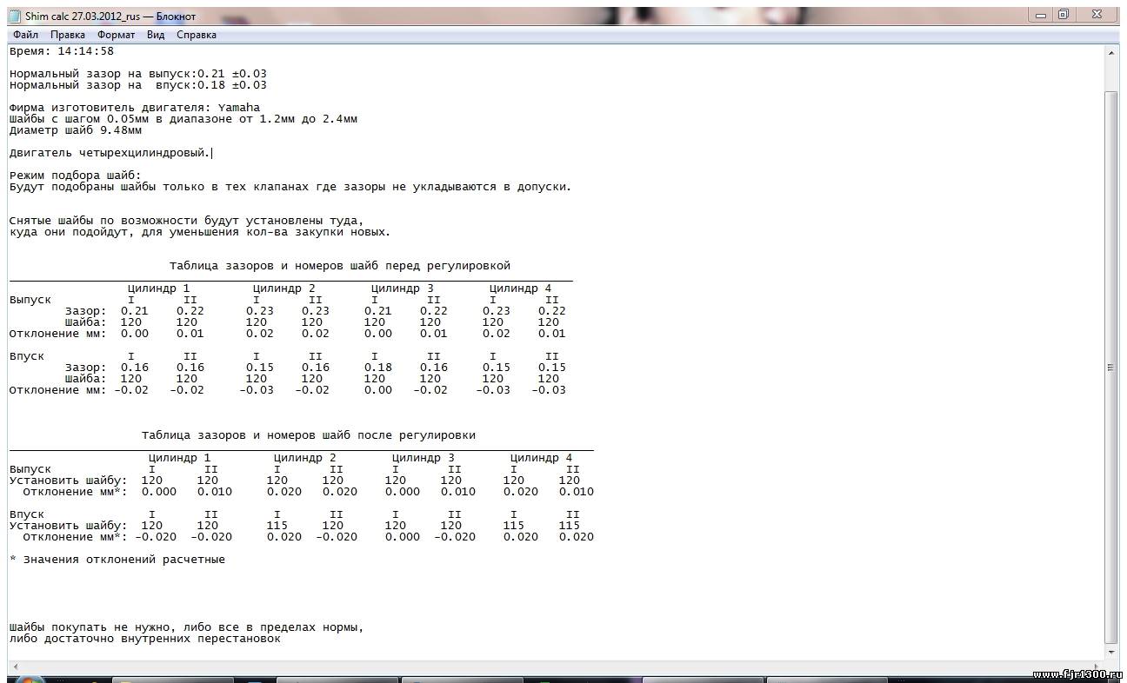1127x683 pixels.
Task: Open the Файл menu
Action: pos(25,35)
